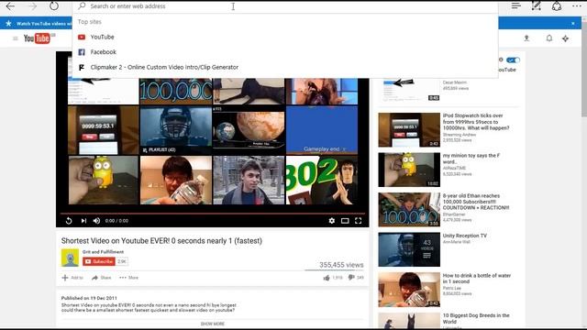Select the 9999:59:53.1 stopwatch end-screen thumbnail
Viewport: 587px width, 330px height.
click(104, 130)
